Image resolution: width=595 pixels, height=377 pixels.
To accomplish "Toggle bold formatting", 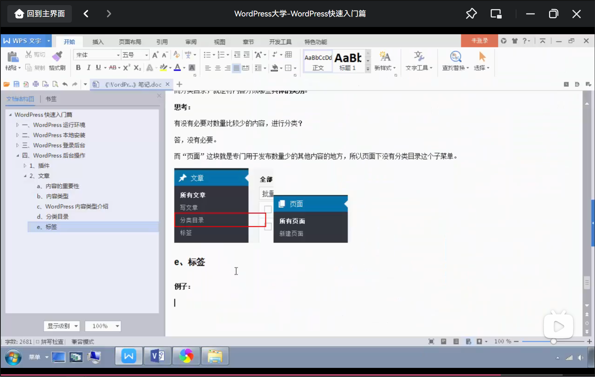I will coord(78,67).
